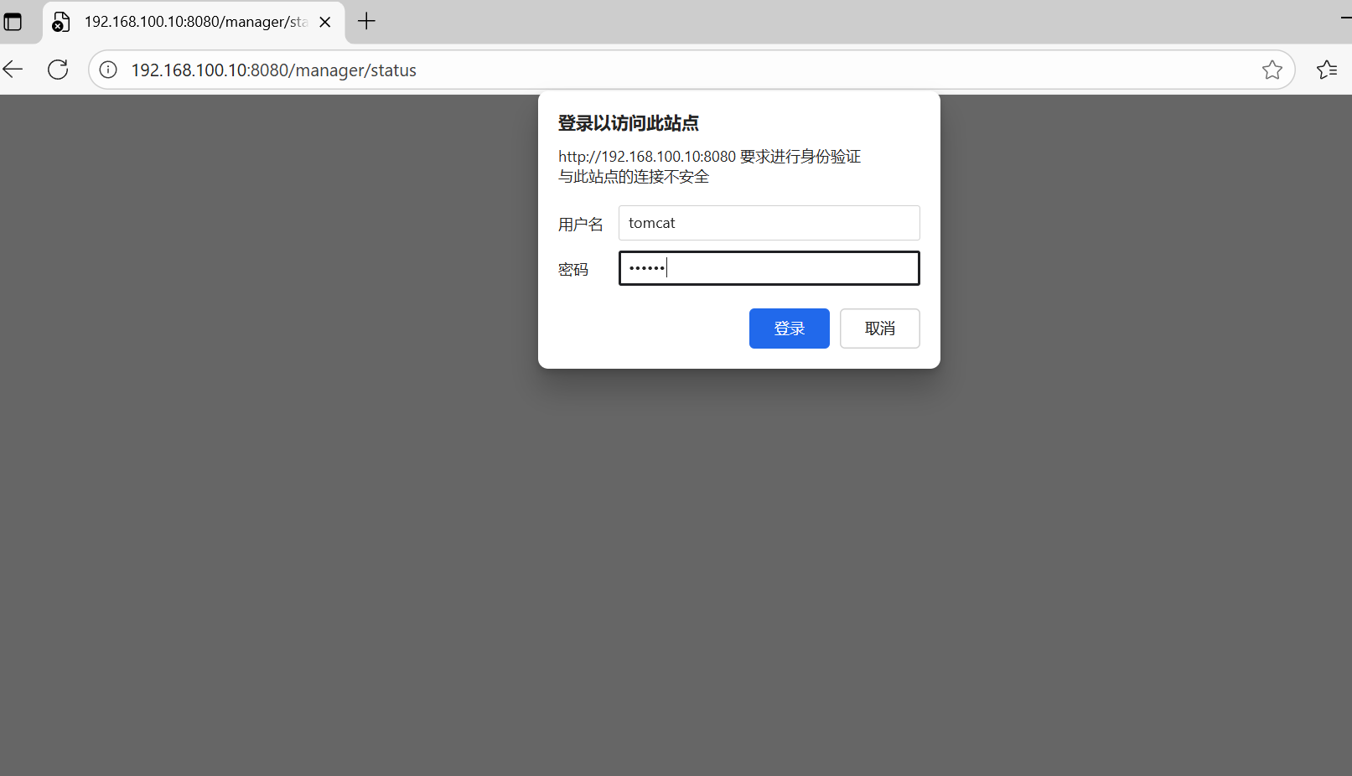Click the username field containing tomcat
Viewport: 1352px width, 776px height.
coord(769,223)
